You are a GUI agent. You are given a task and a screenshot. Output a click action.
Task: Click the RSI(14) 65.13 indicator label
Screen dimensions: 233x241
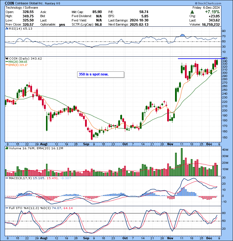(20, 28)
